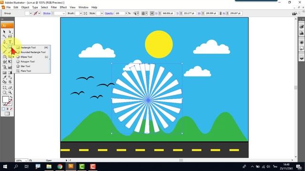
Task: Open the Brush dropdown
Action: [x=81, y=13]
